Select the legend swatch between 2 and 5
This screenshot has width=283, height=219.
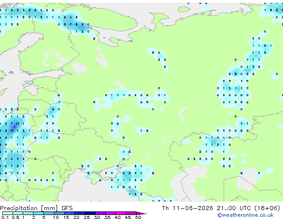pos(38,213)
